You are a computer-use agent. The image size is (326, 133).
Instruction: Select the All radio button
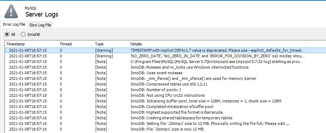pos(7,34)
